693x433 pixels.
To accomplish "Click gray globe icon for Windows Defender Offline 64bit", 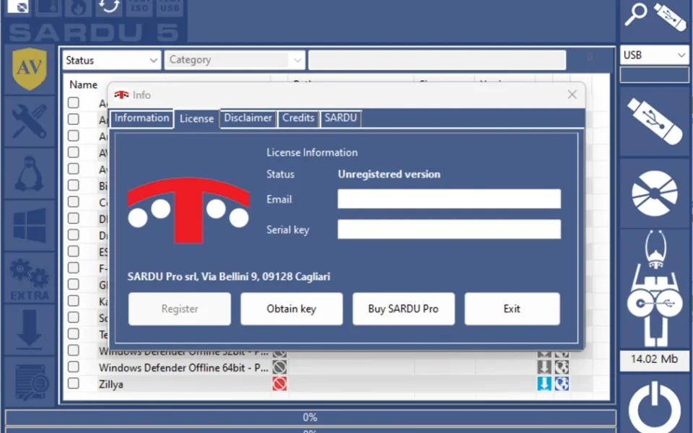I will 562,367.
